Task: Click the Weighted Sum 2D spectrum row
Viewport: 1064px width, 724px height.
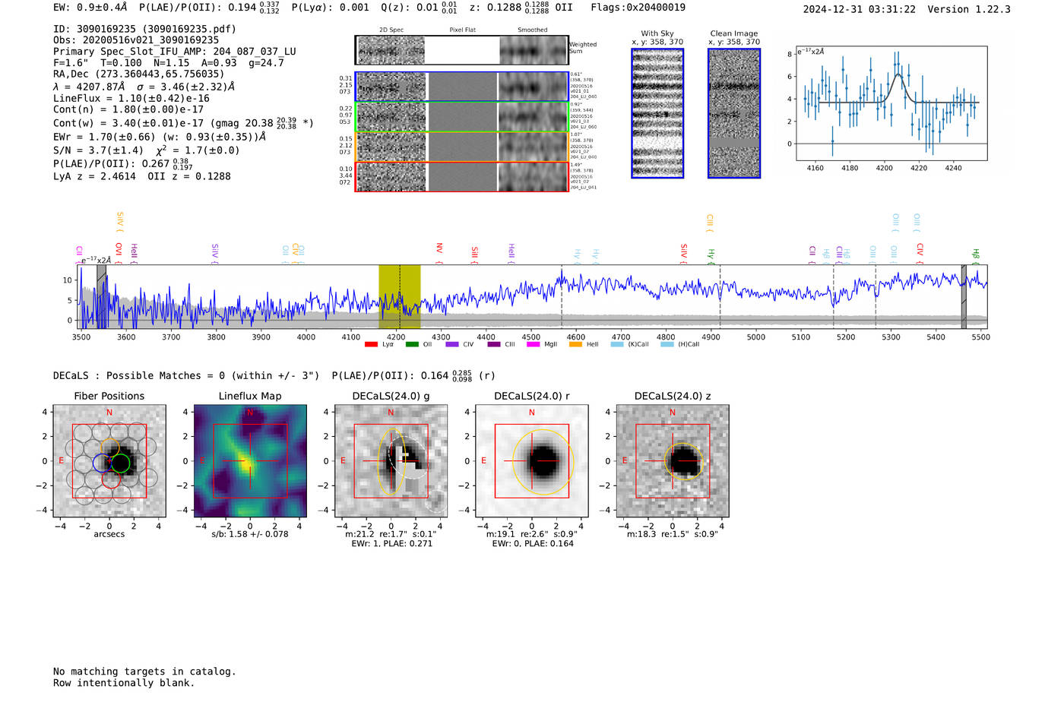Action: 462,50
